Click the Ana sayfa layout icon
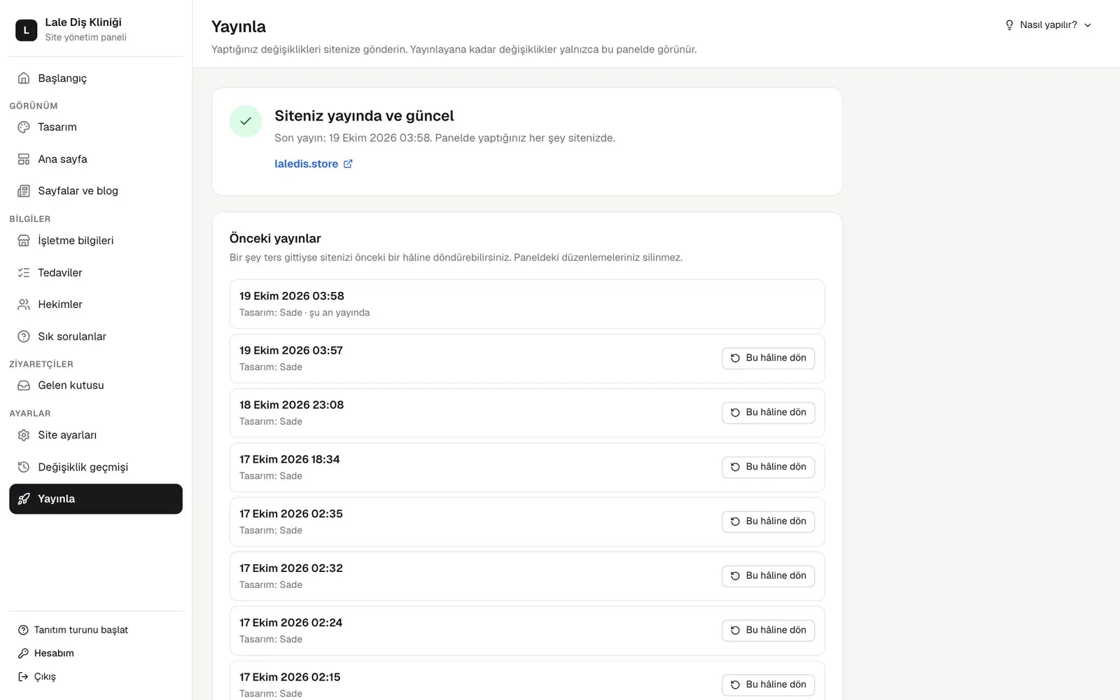 point(24,160)
